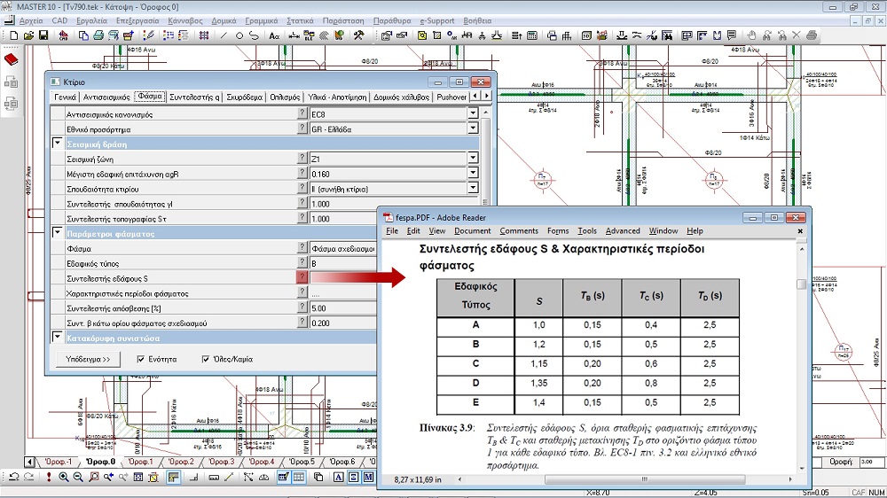Open Document menu in Adobe Reader
The height and width of the screenshot is (498, 887).
473,230
